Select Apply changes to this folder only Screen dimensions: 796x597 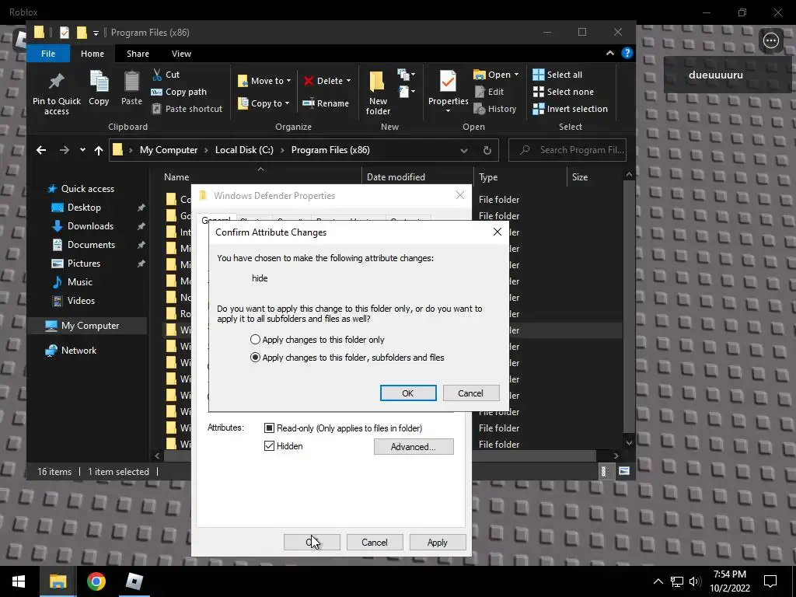point(318,340)
